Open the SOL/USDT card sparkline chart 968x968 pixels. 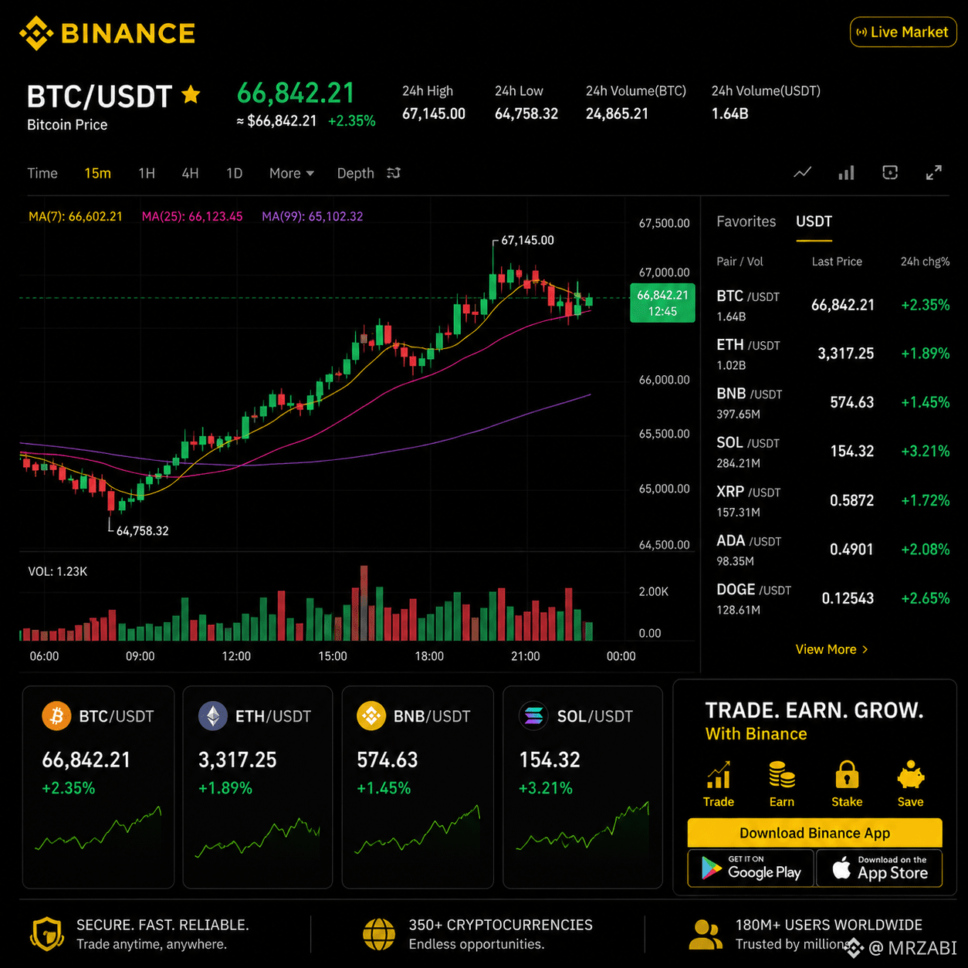582,826
